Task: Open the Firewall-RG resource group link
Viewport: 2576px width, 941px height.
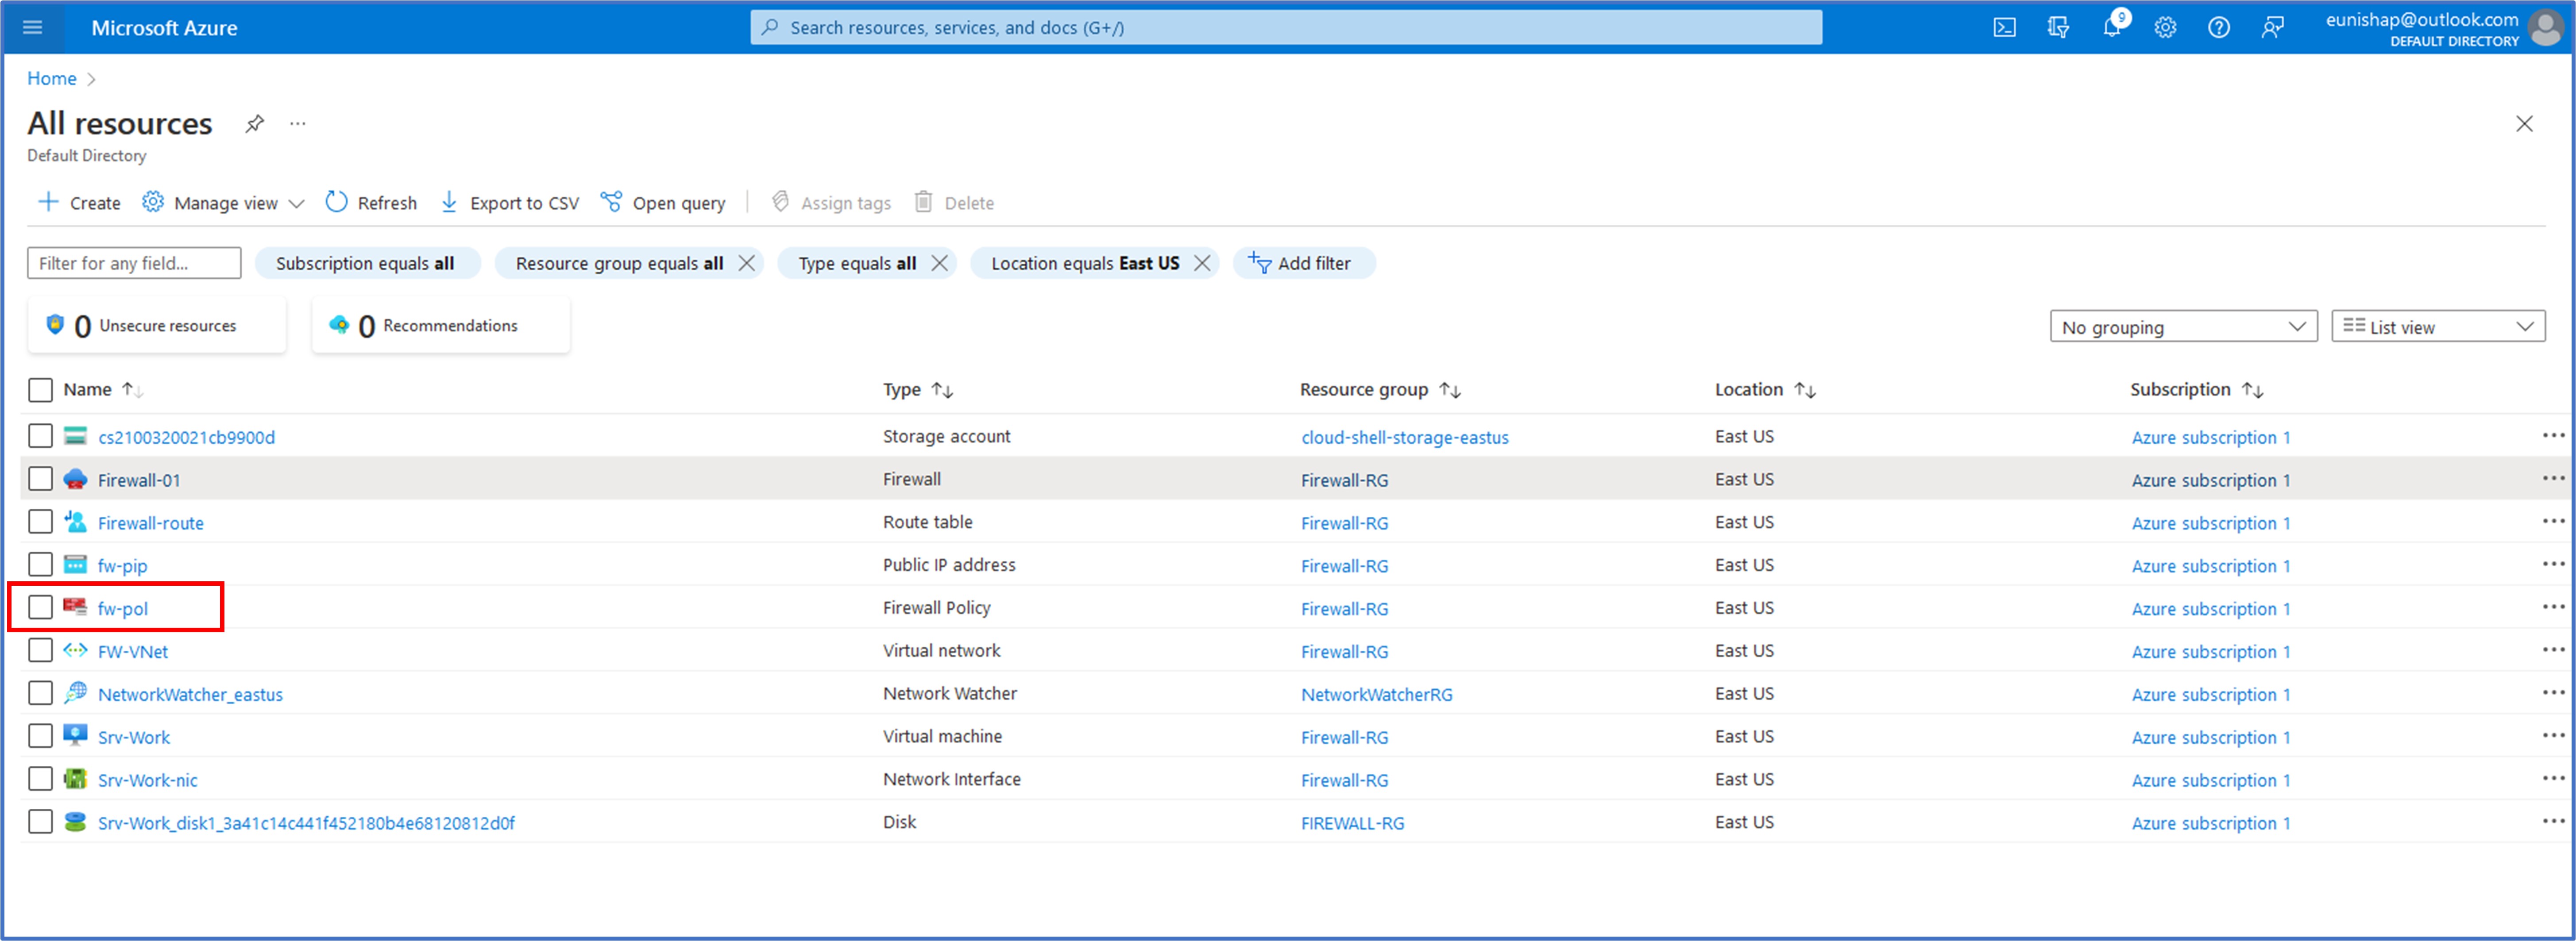Action: point(1344,480)
